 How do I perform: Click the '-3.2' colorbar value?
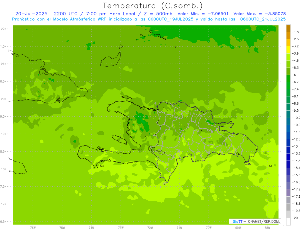tap(295, 46)
